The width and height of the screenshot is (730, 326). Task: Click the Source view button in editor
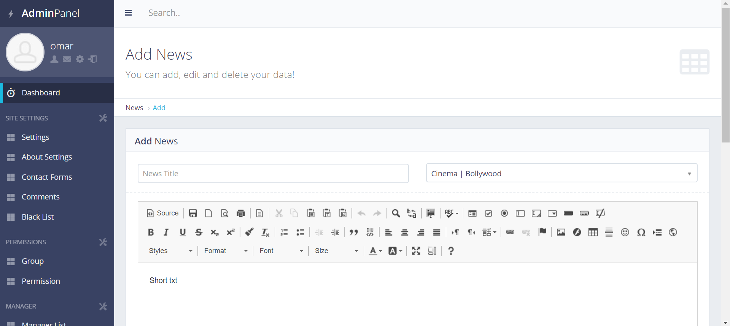click(x=162, y=213)
